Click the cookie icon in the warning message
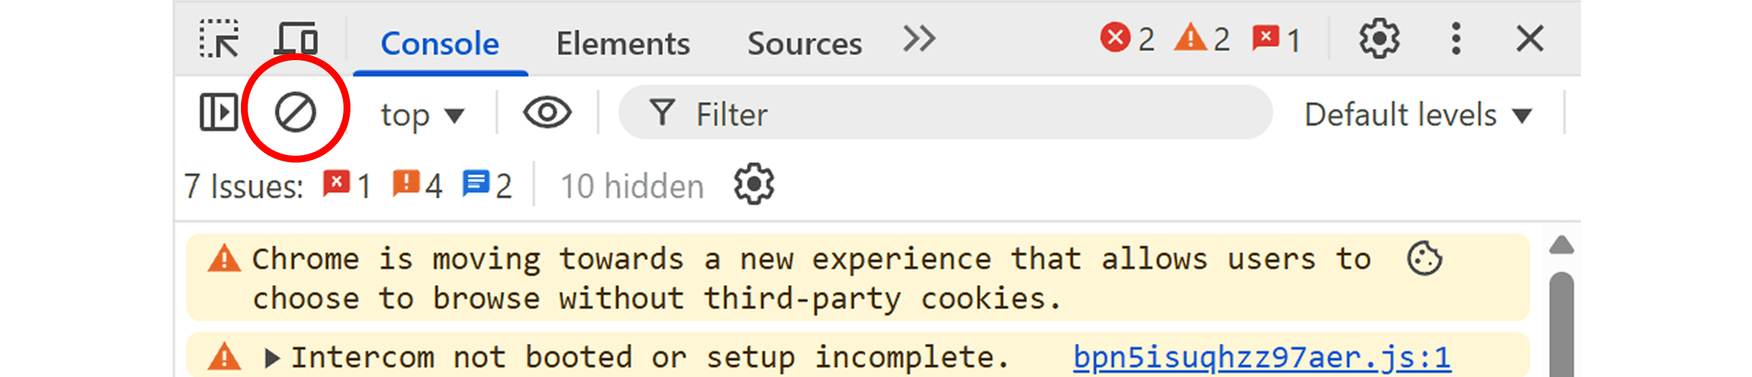Viewport: 1752px width, 377px height. (x=1424, y=260)
